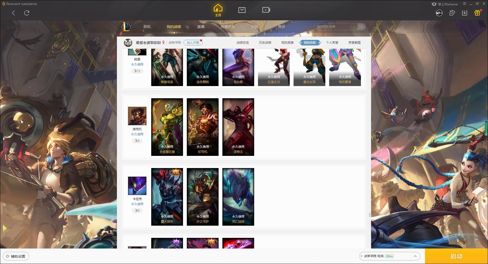
Task: Click the 永久使用 link under 卡兹克
Action: point(137,204)
